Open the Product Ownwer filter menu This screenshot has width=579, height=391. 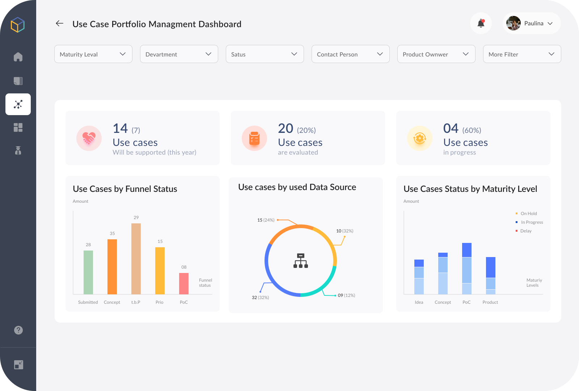[x=436, y=54]
